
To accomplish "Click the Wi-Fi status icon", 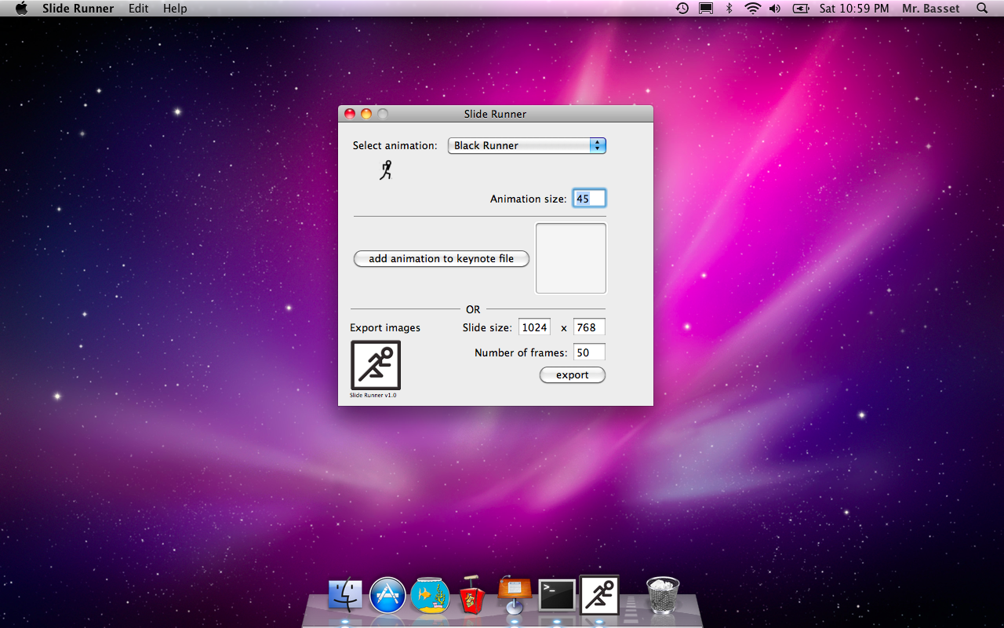I will pyautogui.click(x=753, y=9).
